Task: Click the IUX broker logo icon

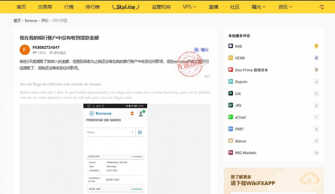Action: (231, 93)
